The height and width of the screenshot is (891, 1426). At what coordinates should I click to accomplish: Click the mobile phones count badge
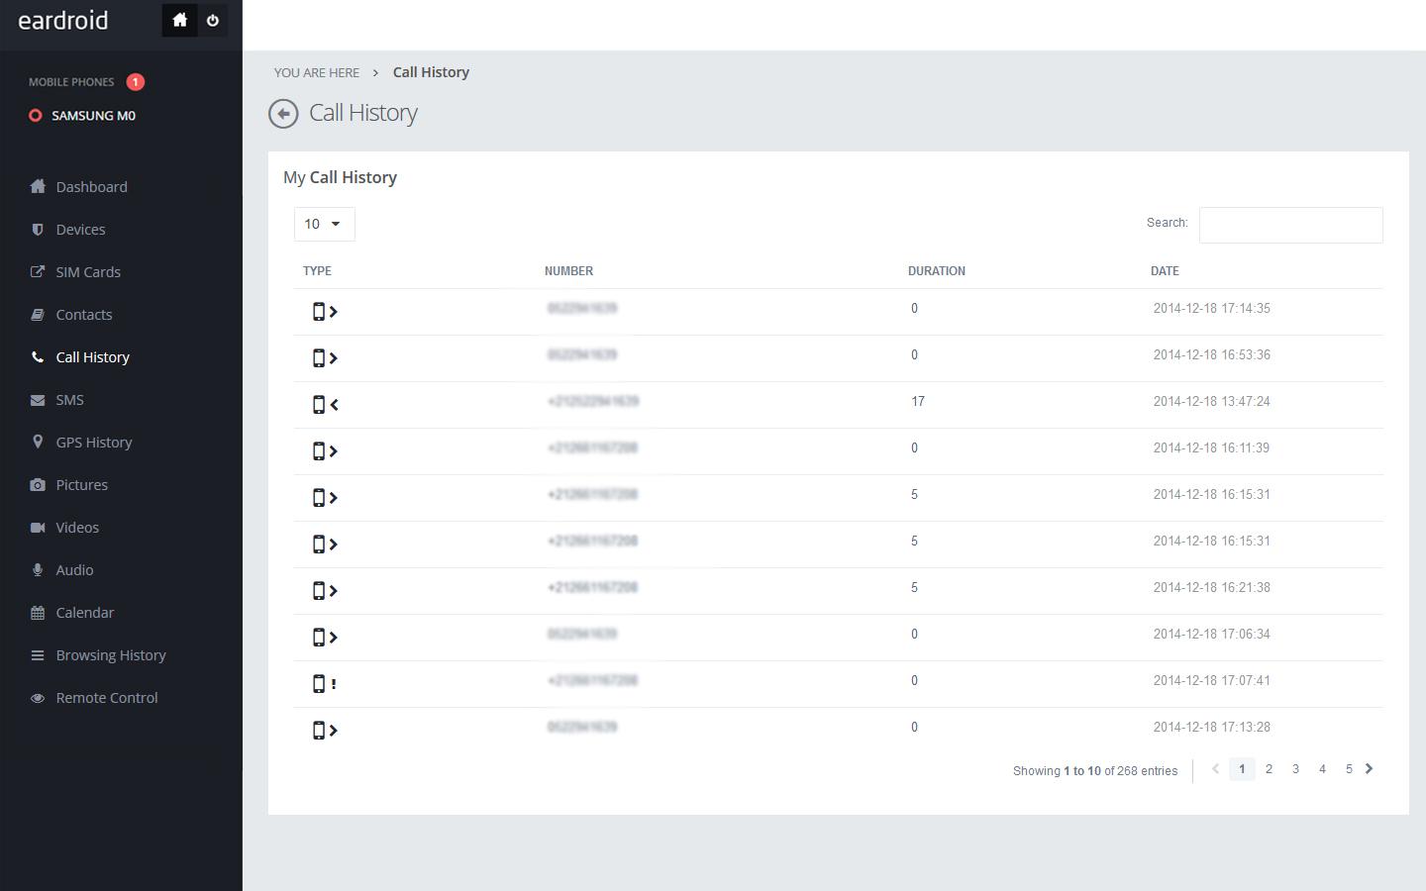coord(136,82)
